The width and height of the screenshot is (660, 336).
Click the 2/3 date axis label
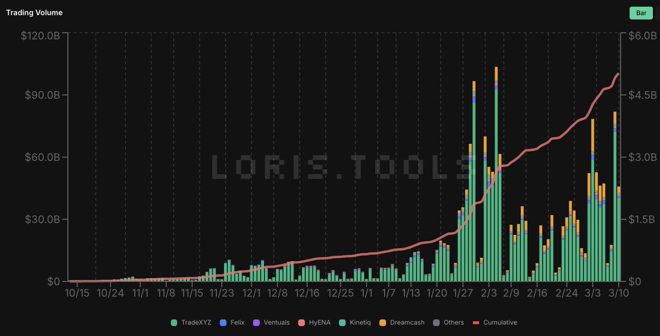pyautogui.click(x=488, y=293)
